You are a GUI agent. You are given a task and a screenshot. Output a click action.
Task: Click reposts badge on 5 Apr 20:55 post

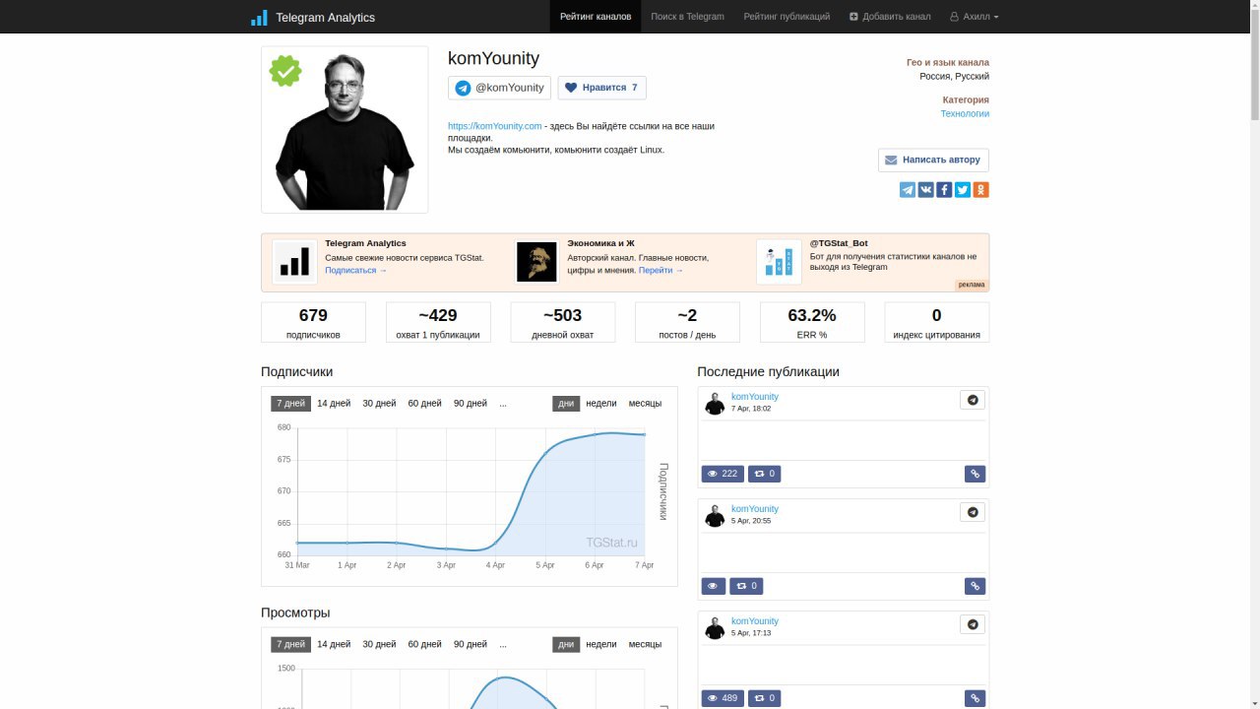point(747,586)
